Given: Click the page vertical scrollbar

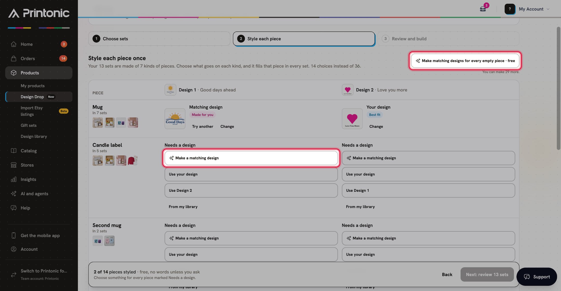Looking at the screenshot, I should [x=558, y=88].
